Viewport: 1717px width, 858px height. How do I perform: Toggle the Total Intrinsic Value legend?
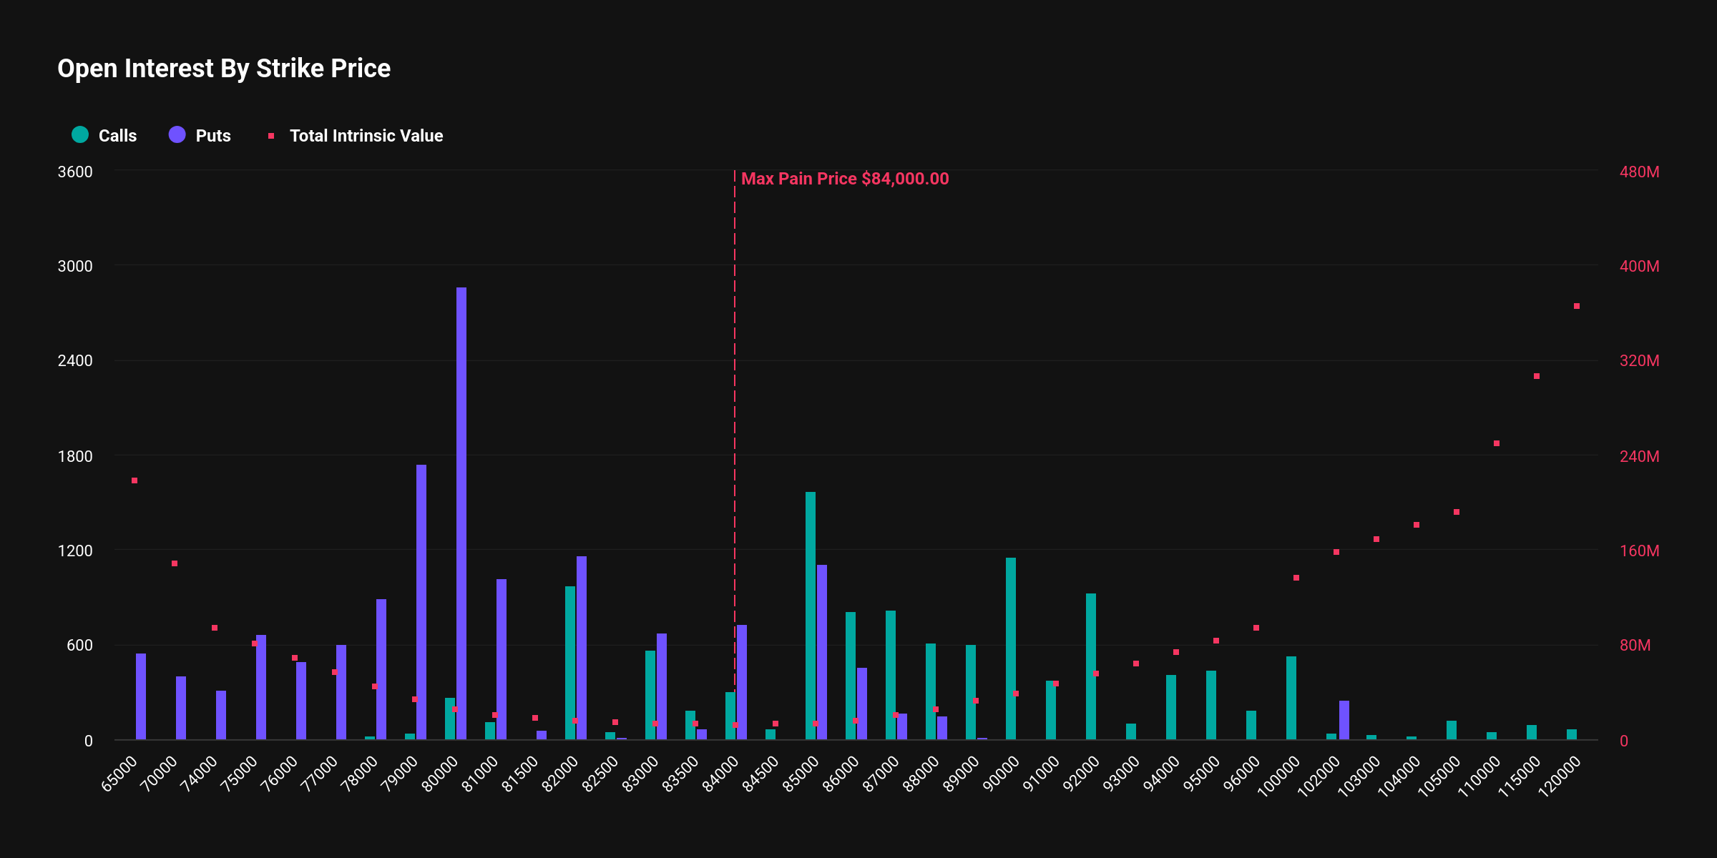[366, 136]
